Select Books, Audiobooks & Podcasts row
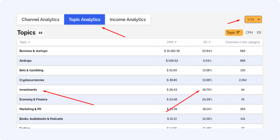The image size is (280, 140). point(140,119)
